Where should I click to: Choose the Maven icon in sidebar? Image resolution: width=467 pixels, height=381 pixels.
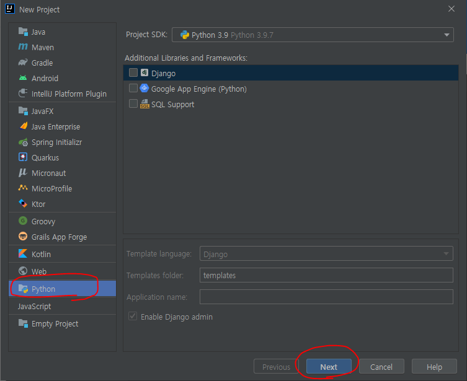point(23,47)
